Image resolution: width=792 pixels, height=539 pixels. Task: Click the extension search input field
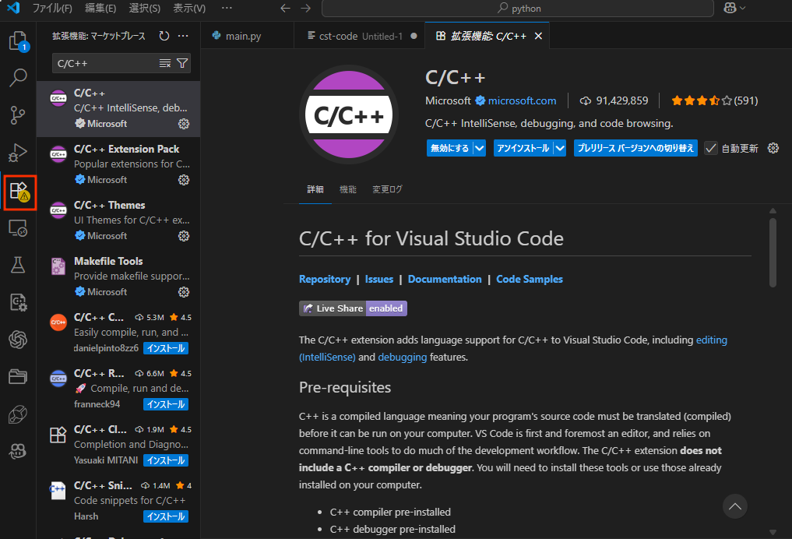(x=105, y=63)
